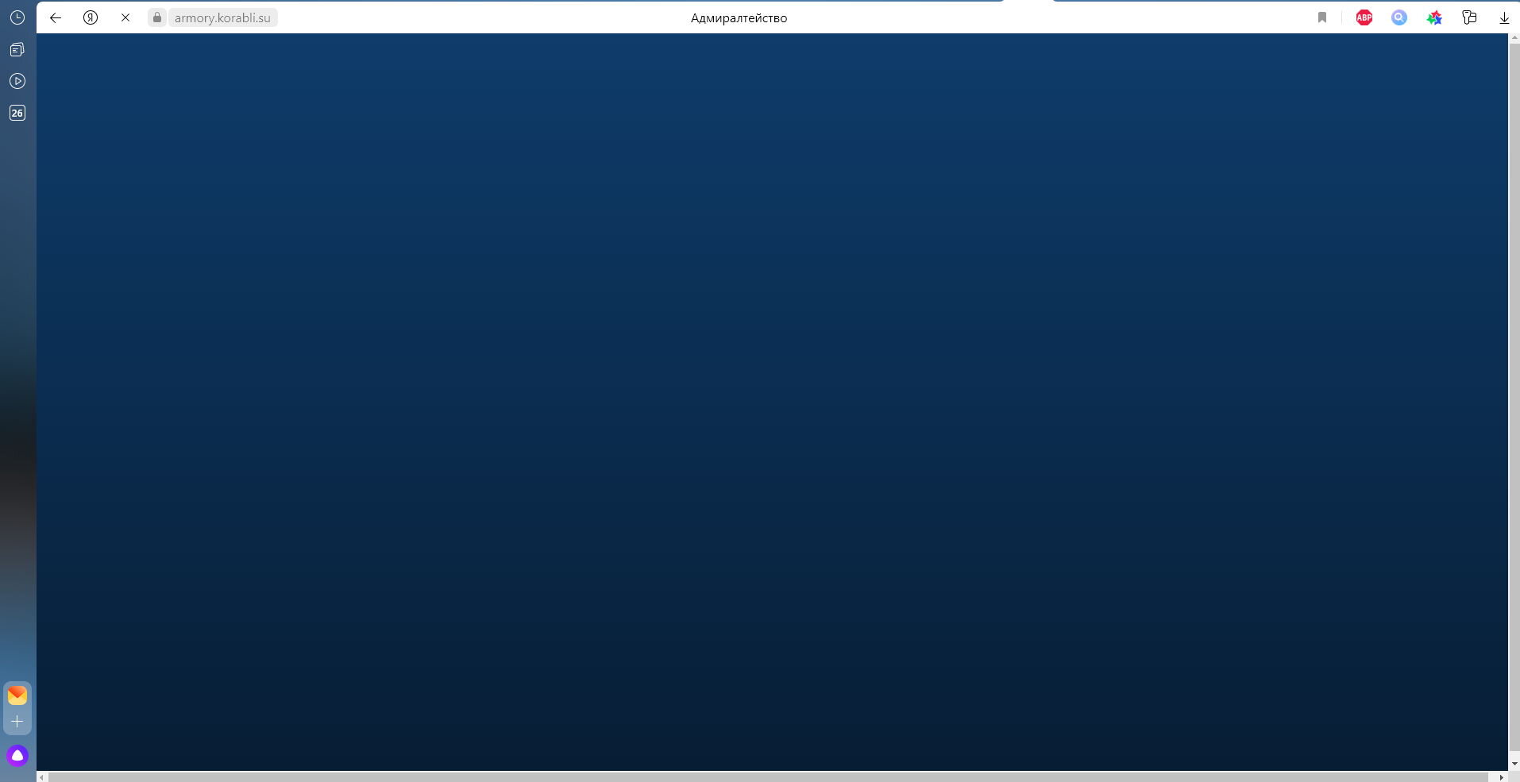Click the armory.korabli.su address field
This screenshot has height=782, width=1520.
tap(222, 17)
